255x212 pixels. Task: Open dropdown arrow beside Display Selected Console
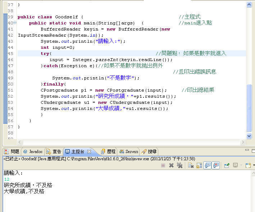(x=241, y=165)
